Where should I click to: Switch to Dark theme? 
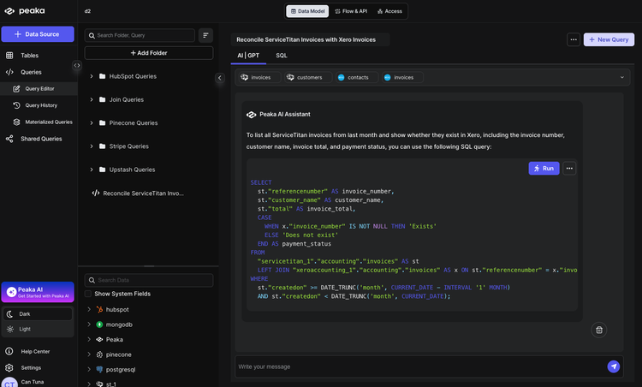[x=25, y=314]
